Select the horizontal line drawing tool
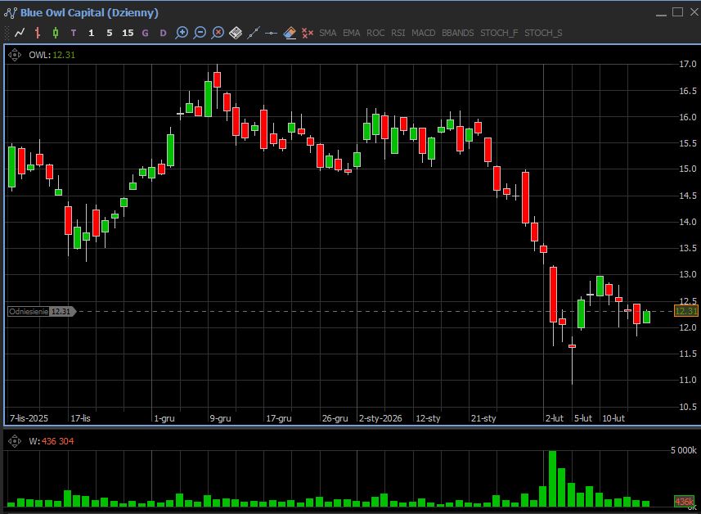Image resolution: width=701 pixels, height=514 pixels. [272, 33]
